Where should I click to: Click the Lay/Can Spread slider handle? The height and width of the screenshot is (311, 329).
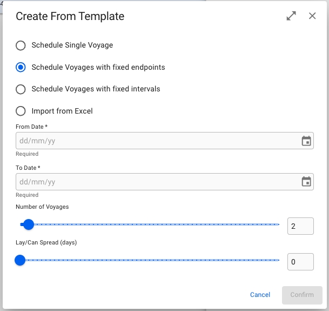tap(20, 260)
